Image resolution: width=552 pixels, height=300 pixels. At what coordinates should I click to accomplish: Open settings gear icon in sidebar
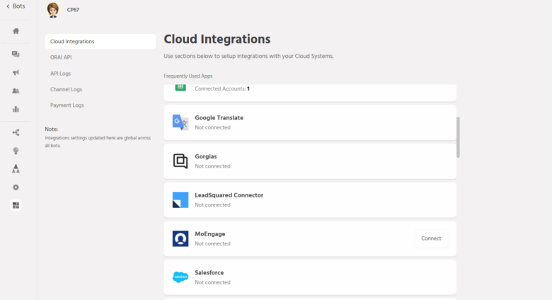[x=16, y=187]
